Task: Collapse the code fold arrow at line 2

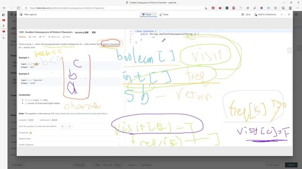Action: (132, 34)
